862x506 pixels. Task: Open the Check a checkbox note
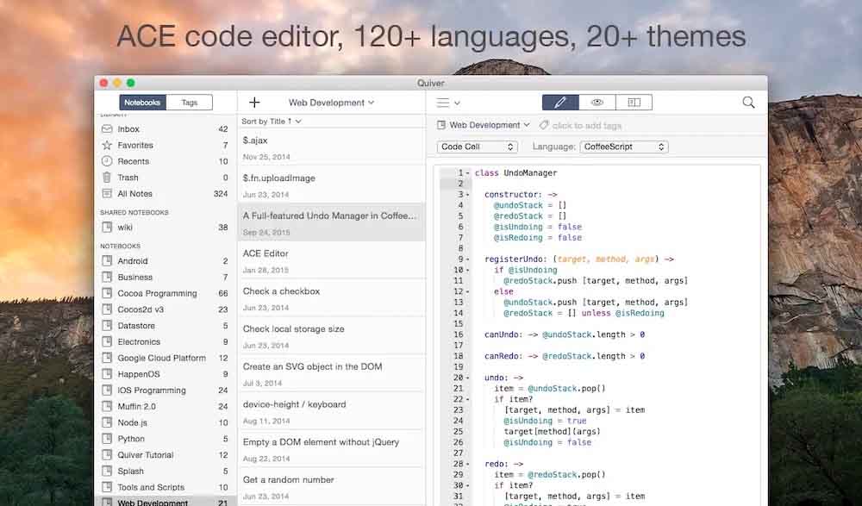coord(332,298)
